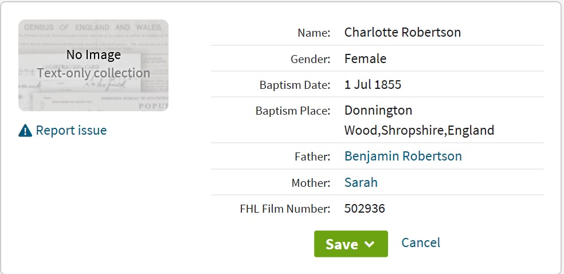
Task: Expand the Save button chevron arrow
Action: coord(369,244)
